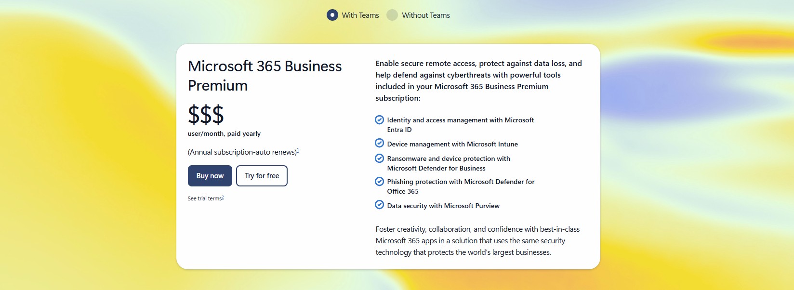The height and width of the screenshot is (290, 794).
Task: Click the 'user/month, paid yearly' text
Action: click(x=224, y=133)
